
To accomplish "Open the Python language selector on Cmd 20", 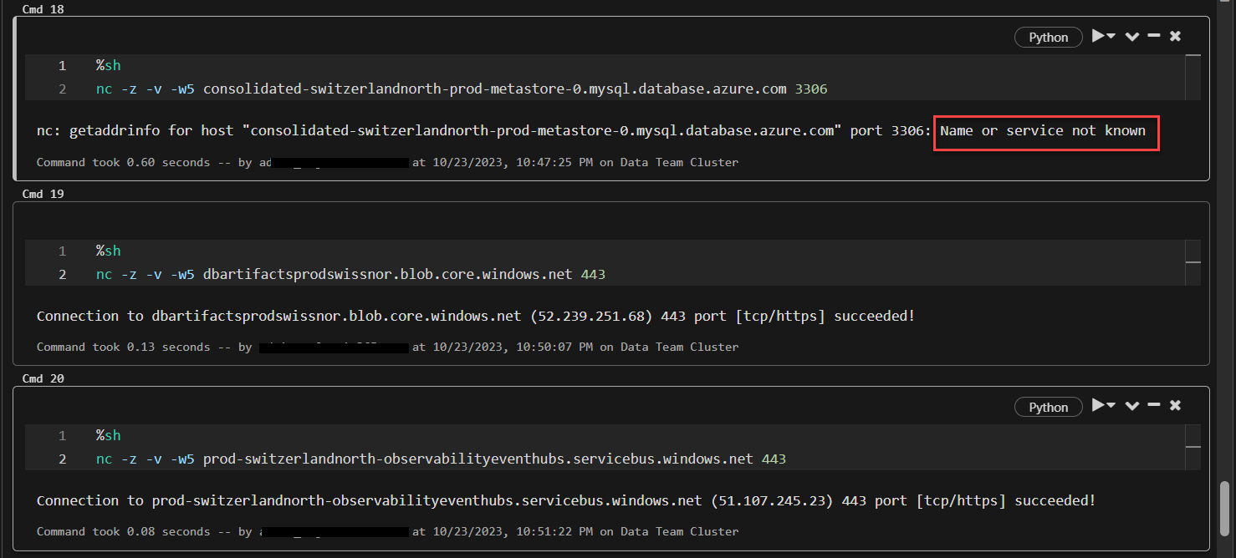I will pyautogui.click(x=1048, y=406).
